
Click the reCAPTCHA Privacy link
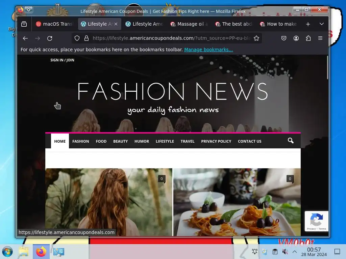[x=311, y=229]
